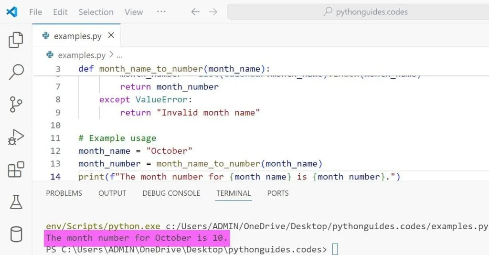Image resolution: width=489 pixels, height=255 pixels.
Task: Open the Selection menu
Action: [x=96, y=12]
